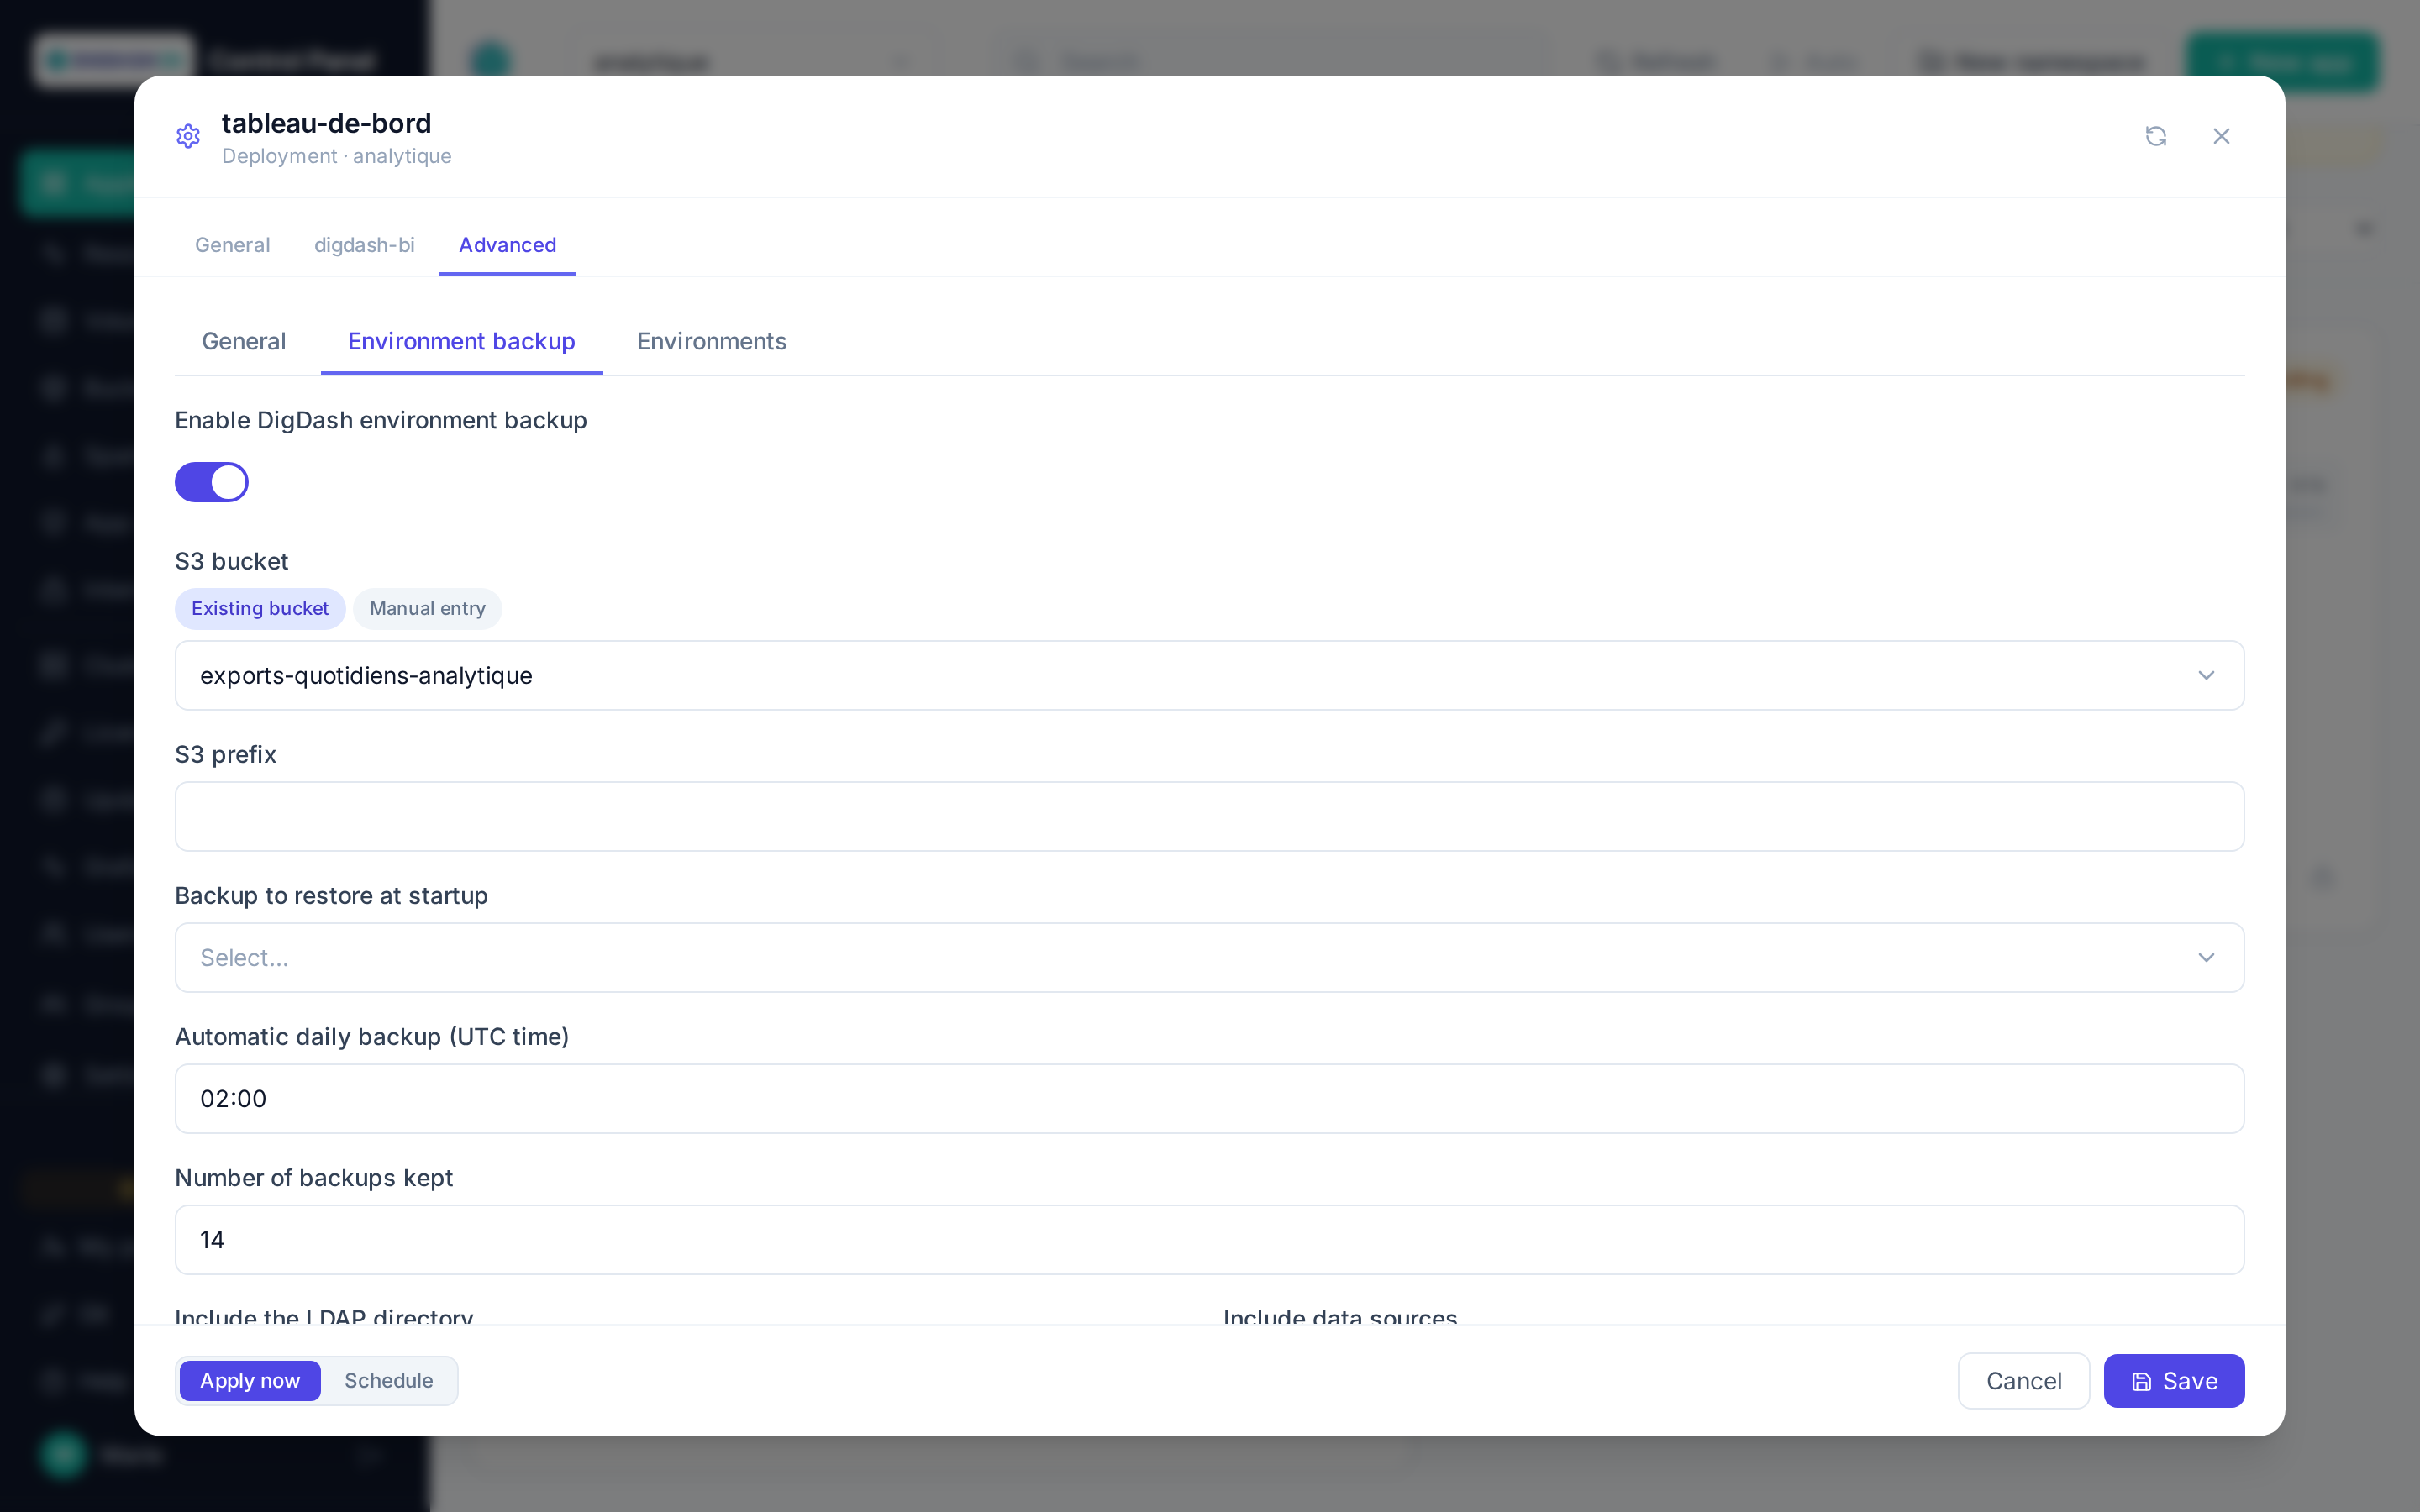Close the tableau-de-bord dialog
Viewport: 2420px width, 1512px height.
coord(2221,136)
